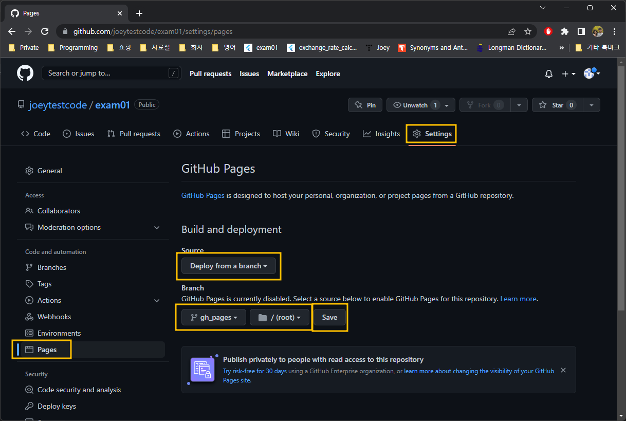Viewport: 626px width, 421px height.
Task: Open Longman Dictionary bookmark
Action: click(x=511, y=47)
